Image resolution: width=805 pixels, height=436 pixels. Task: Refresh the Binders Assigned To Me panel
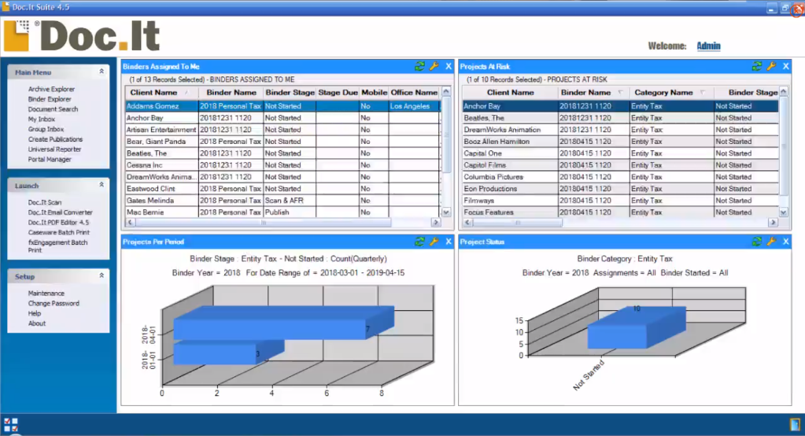(x=420, y=67)
